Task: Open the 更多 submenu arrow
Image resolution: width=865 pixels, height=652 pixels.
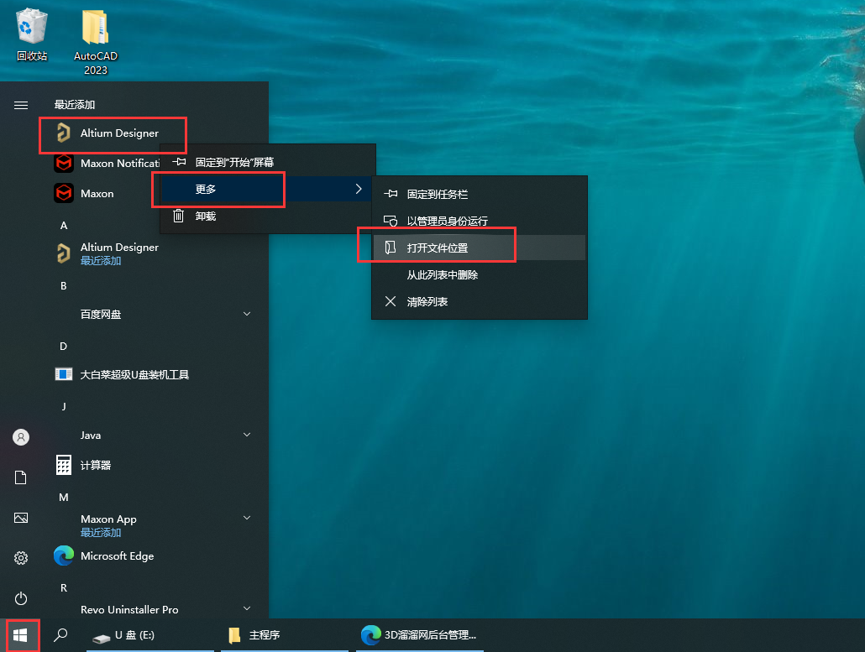Action: [x=359, y=189]
